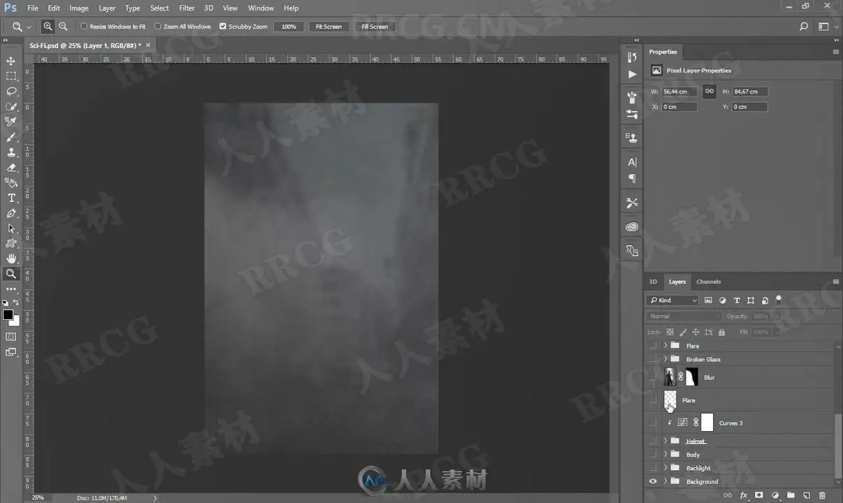Open the Character panel icon
The height and width of the screenshot is (503, 843).
click(x=632, y=162)
